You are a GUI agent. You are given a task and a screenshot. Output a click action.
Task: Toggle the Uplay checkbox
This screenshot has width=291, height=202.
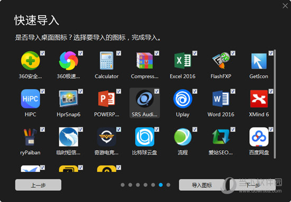pos(195,91)
